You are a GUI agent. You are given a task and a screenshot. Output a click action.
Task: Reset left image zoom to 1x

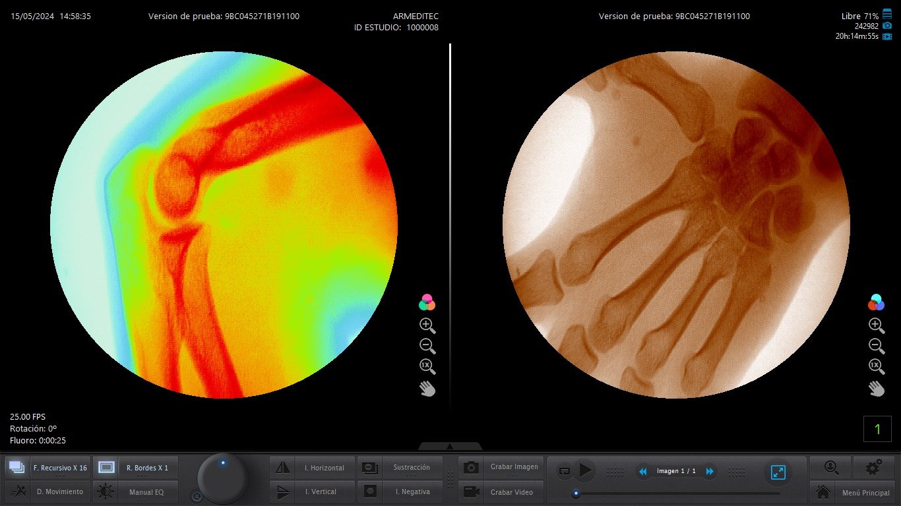426,367
